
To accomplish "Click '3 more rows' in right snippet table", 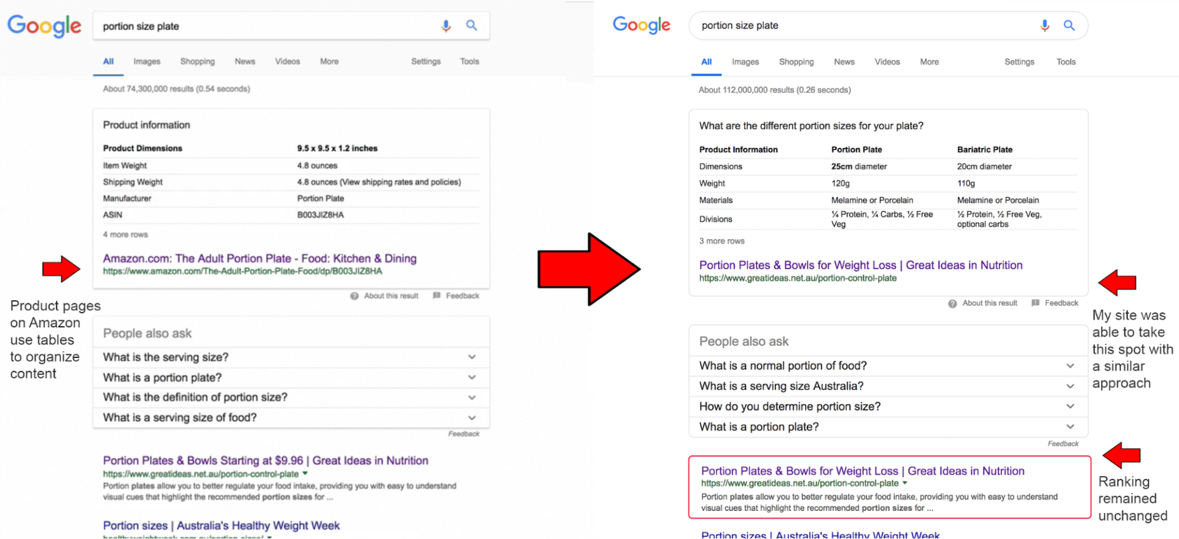I will [722, 241].
